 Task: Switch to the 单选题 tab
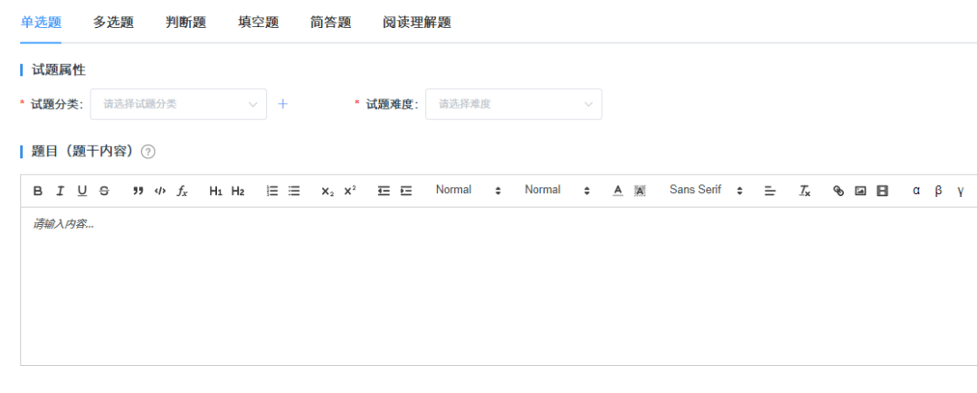click(41, 23)
